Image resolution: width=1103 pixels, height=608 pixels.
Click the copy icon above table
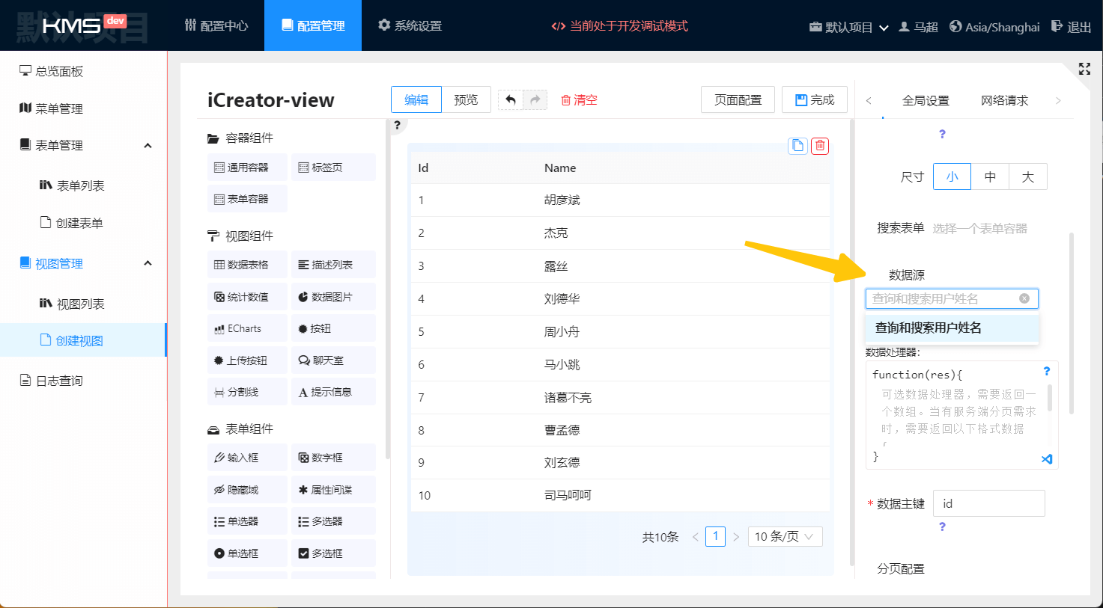[x=797, y=146]
